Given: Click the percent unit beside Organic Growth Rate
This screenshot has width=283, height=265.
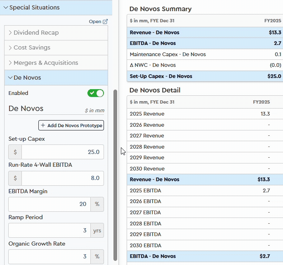Looking at the screenshot, I should pos(97,256).
